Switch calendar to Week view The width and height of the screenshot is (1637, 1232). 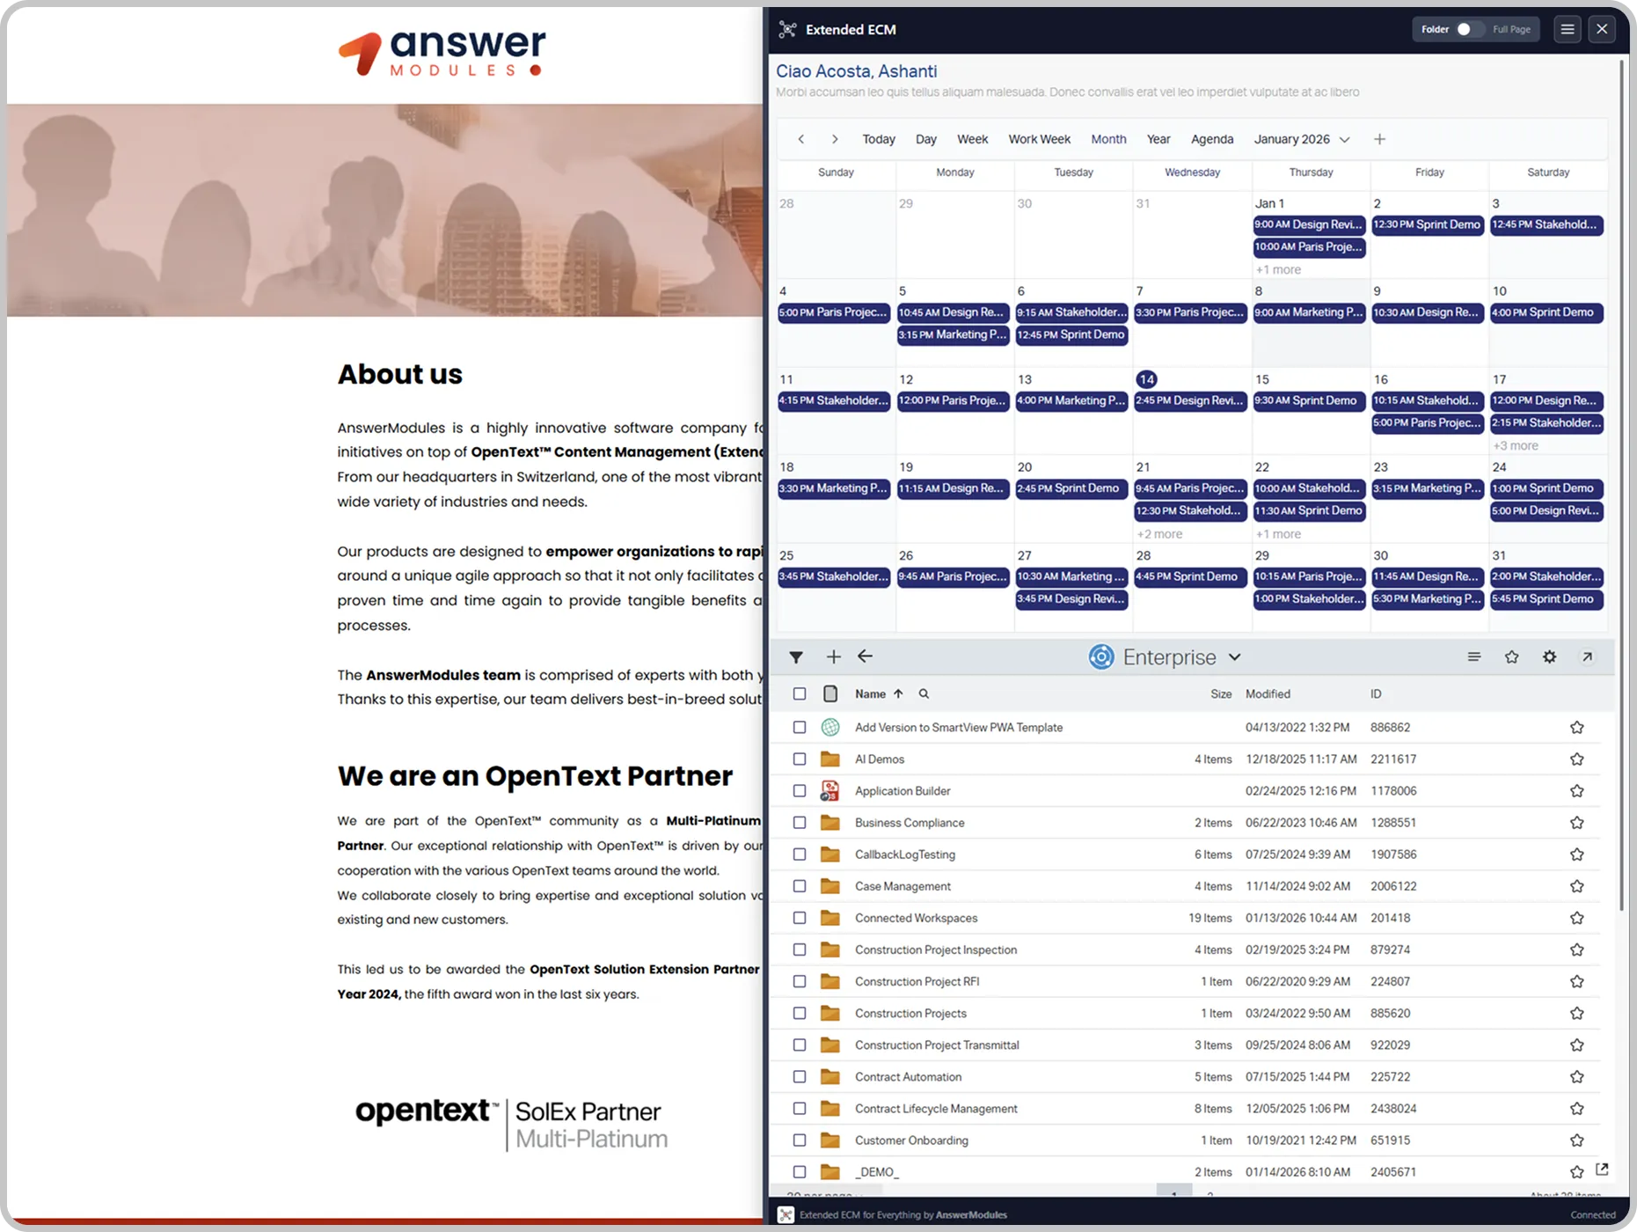[x=972, y=139]
